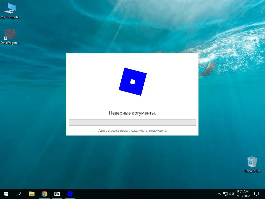This screenshot has height=199, width=265.
Task: Select the DataWagon desktop shortcut
Action: point(10,36)
